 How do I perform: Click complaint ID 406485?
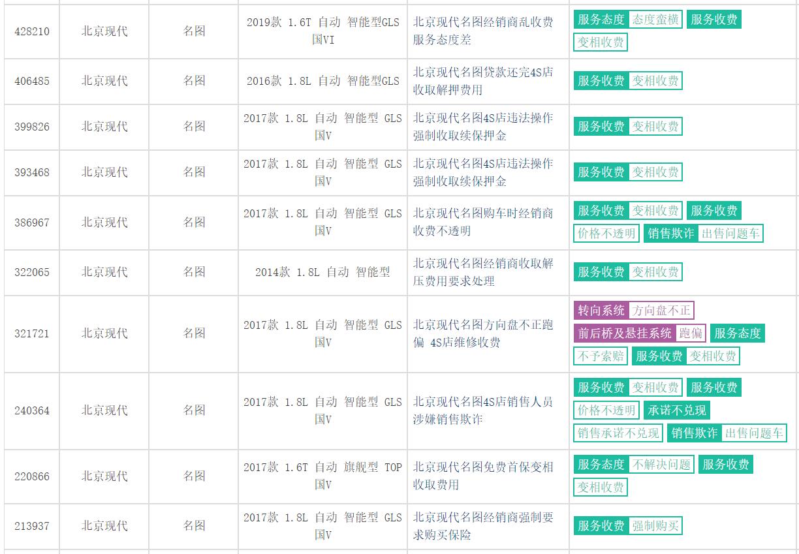click(32, 82)
